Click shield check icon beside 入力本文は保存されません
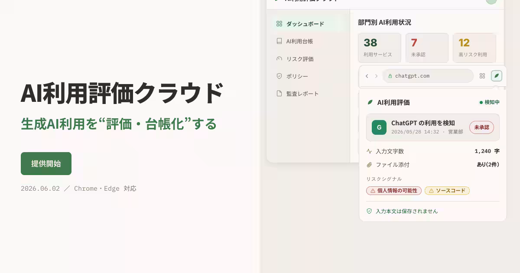 click(x=369, y=211)
